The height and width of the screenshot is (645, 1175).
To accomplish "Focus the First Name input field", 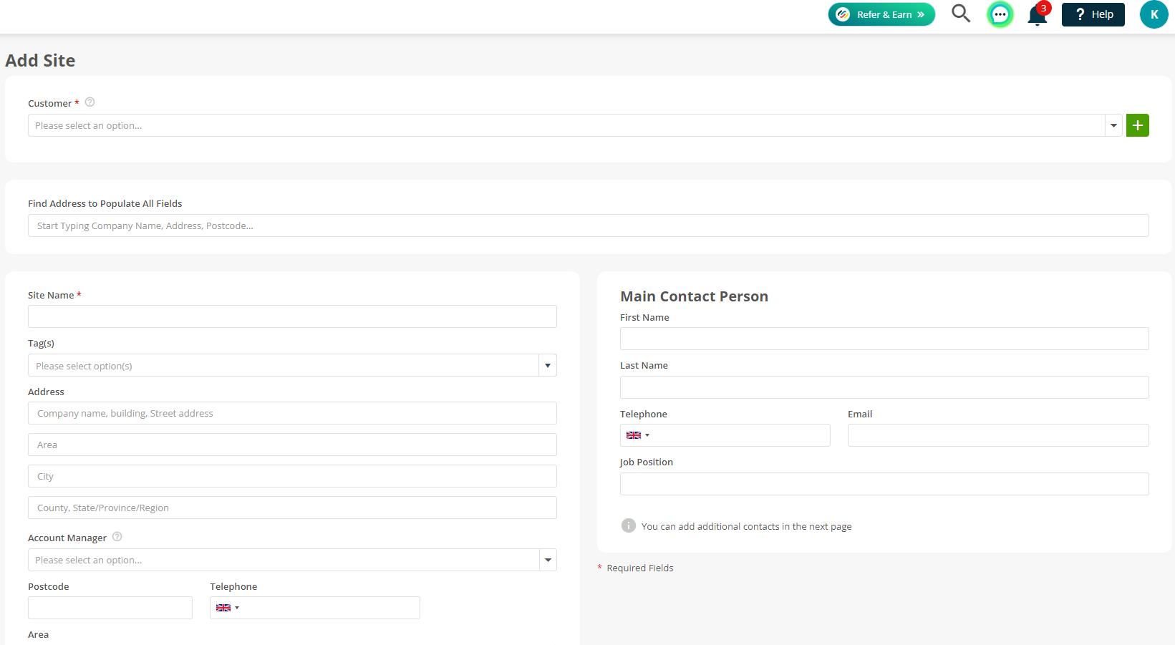I will click(884, 339).
